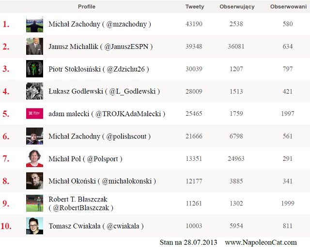Viewport: 310px width, 247px height.
Task: Sort by the Obserwowani column header
Action: pos(287,7)
